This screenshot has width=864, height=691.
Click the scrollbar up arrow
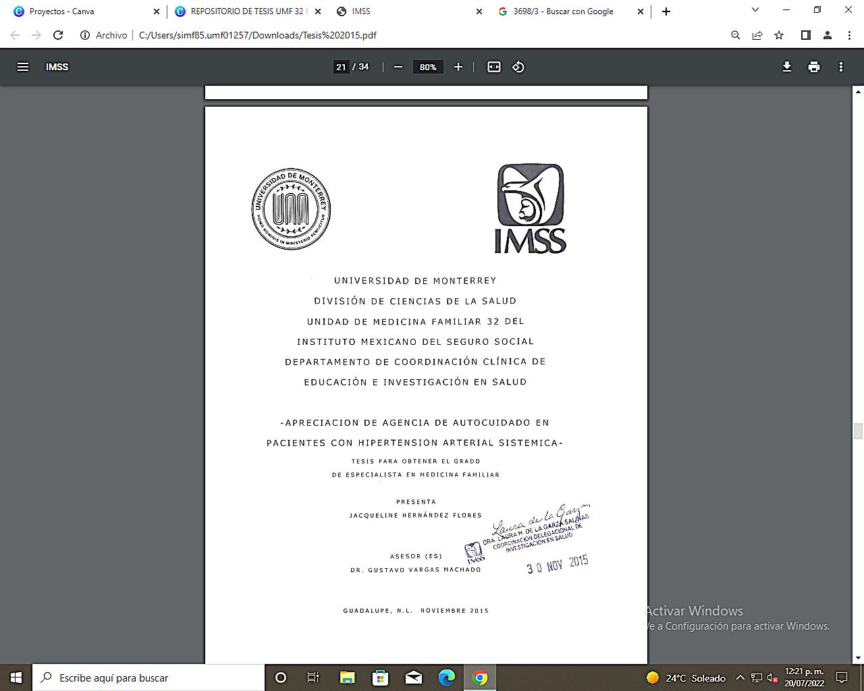tap(859, 92)
